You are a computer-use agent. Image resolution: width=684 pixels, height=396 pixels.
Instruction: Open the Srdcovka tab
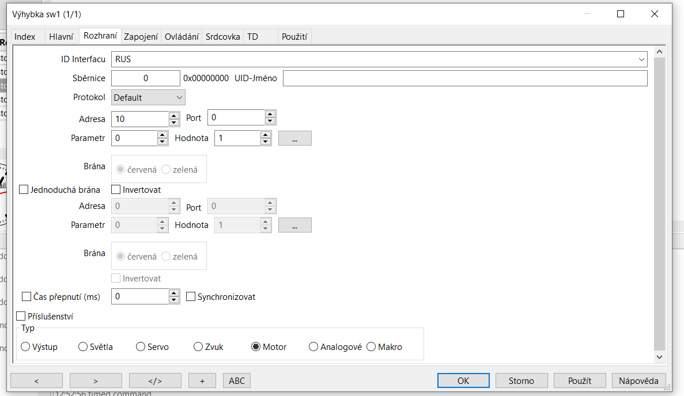coord(222,37)
